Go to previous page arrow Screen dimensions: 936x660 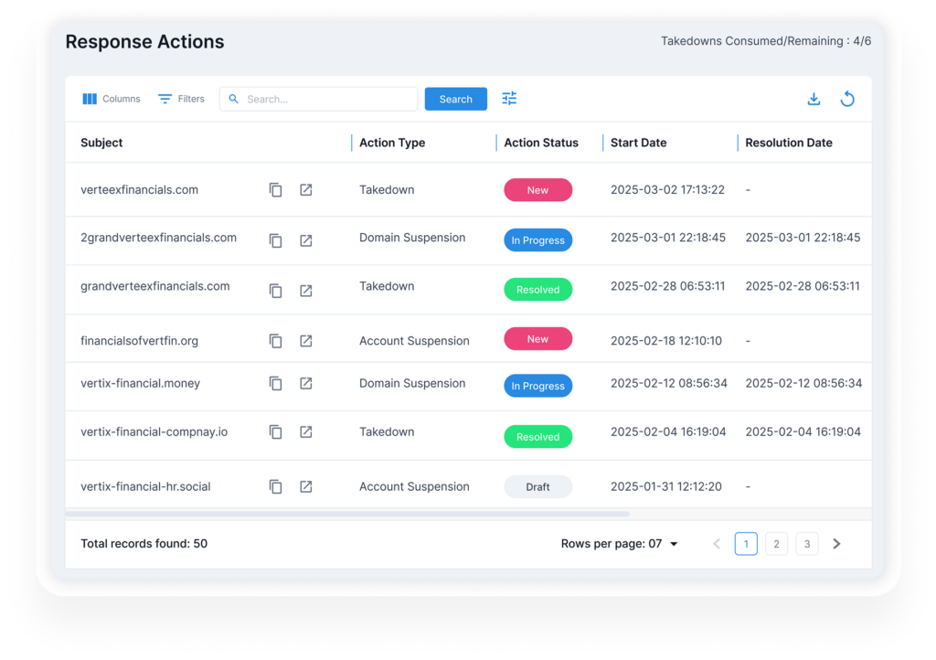point(717,544)
